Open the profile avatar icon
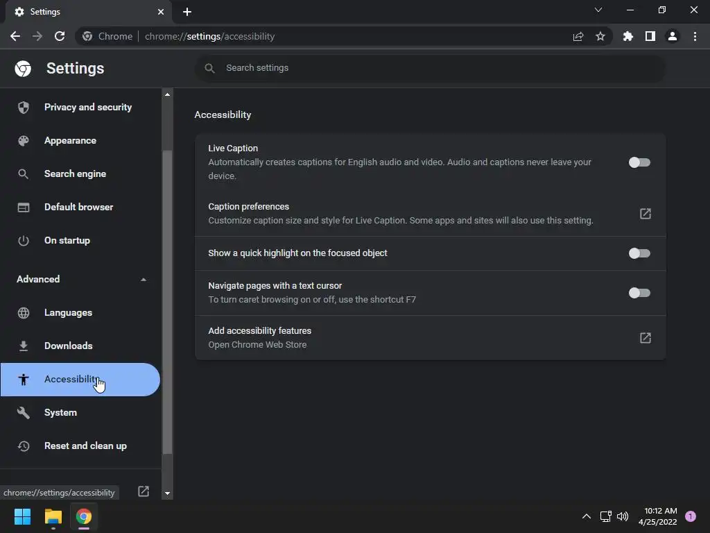Viewport: 710px width, 533px height. pyautogui.click(x=673, y=36)
